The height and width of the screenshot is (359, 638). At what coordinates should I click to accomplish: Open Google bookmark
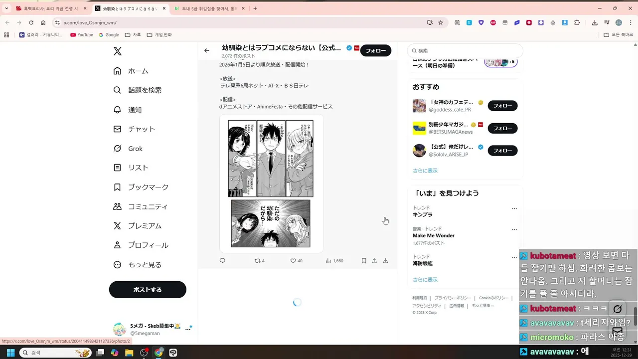pyautogui.click(x=109, y=35)
